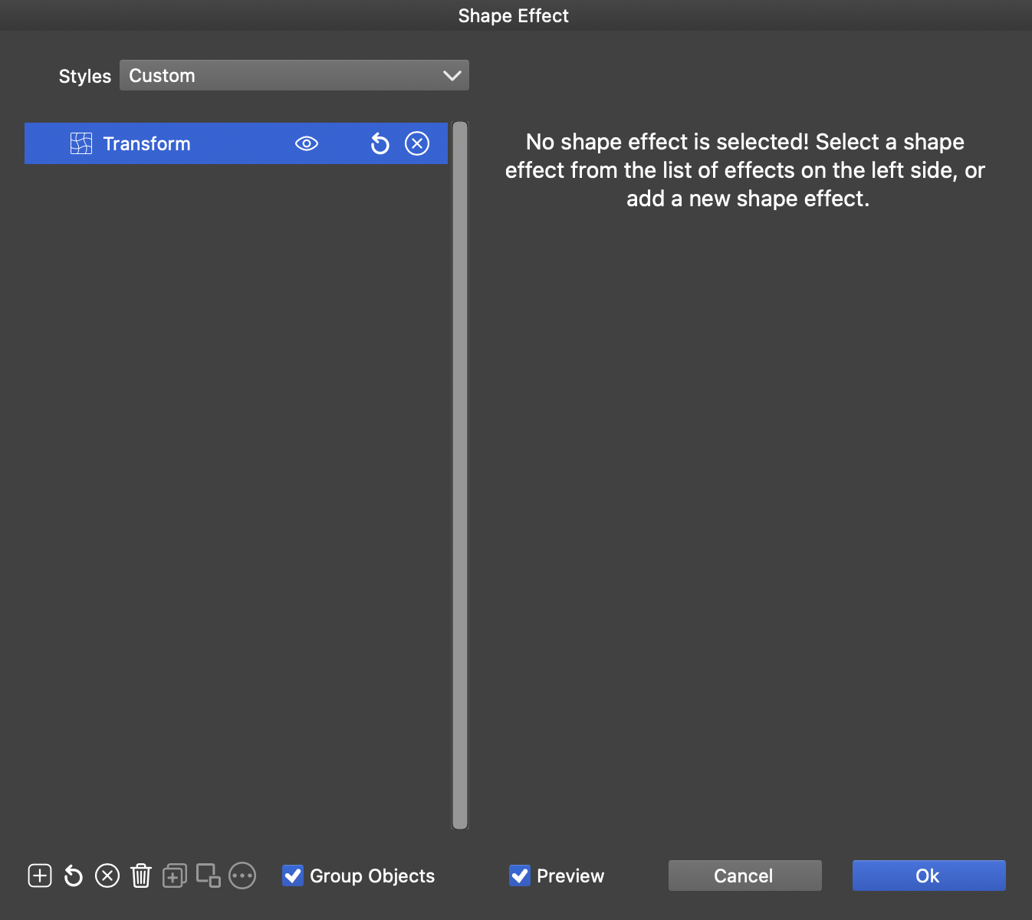Click the overlapping rectangles icon beside the ellipsis
1032x920 pixels.
(209, 876)
